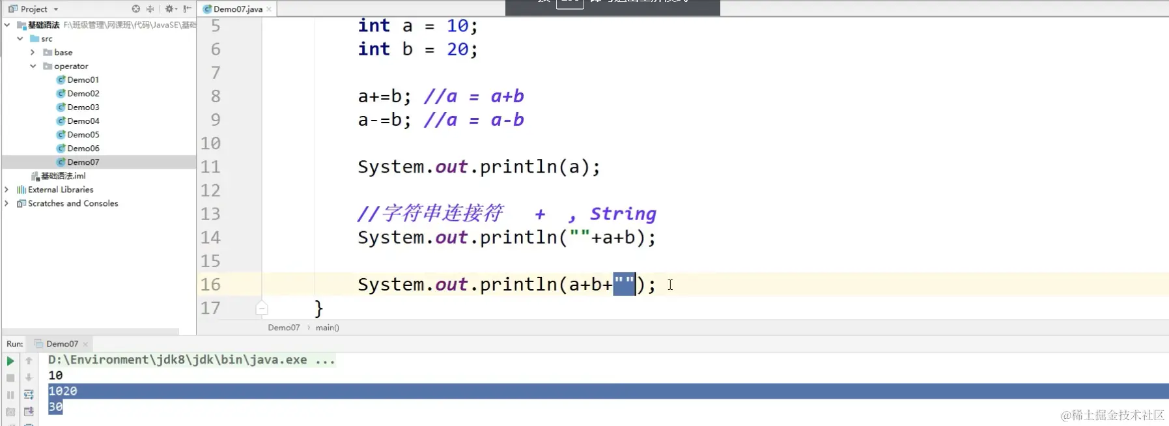Select Demo02 class in project tree
Screen dimensions: 1169x426
[x=77, y=93]
